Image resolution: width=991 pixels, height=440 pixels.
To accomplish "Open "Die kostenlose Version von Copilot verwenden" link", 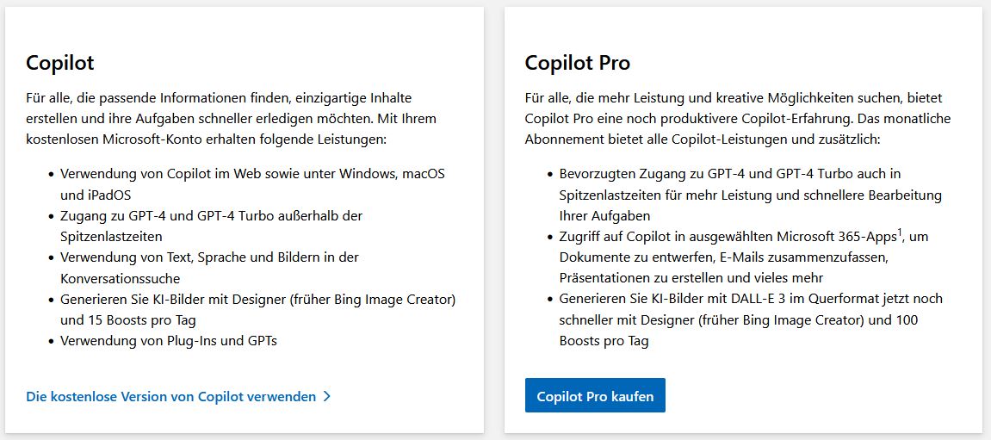I will pos(171,397).
